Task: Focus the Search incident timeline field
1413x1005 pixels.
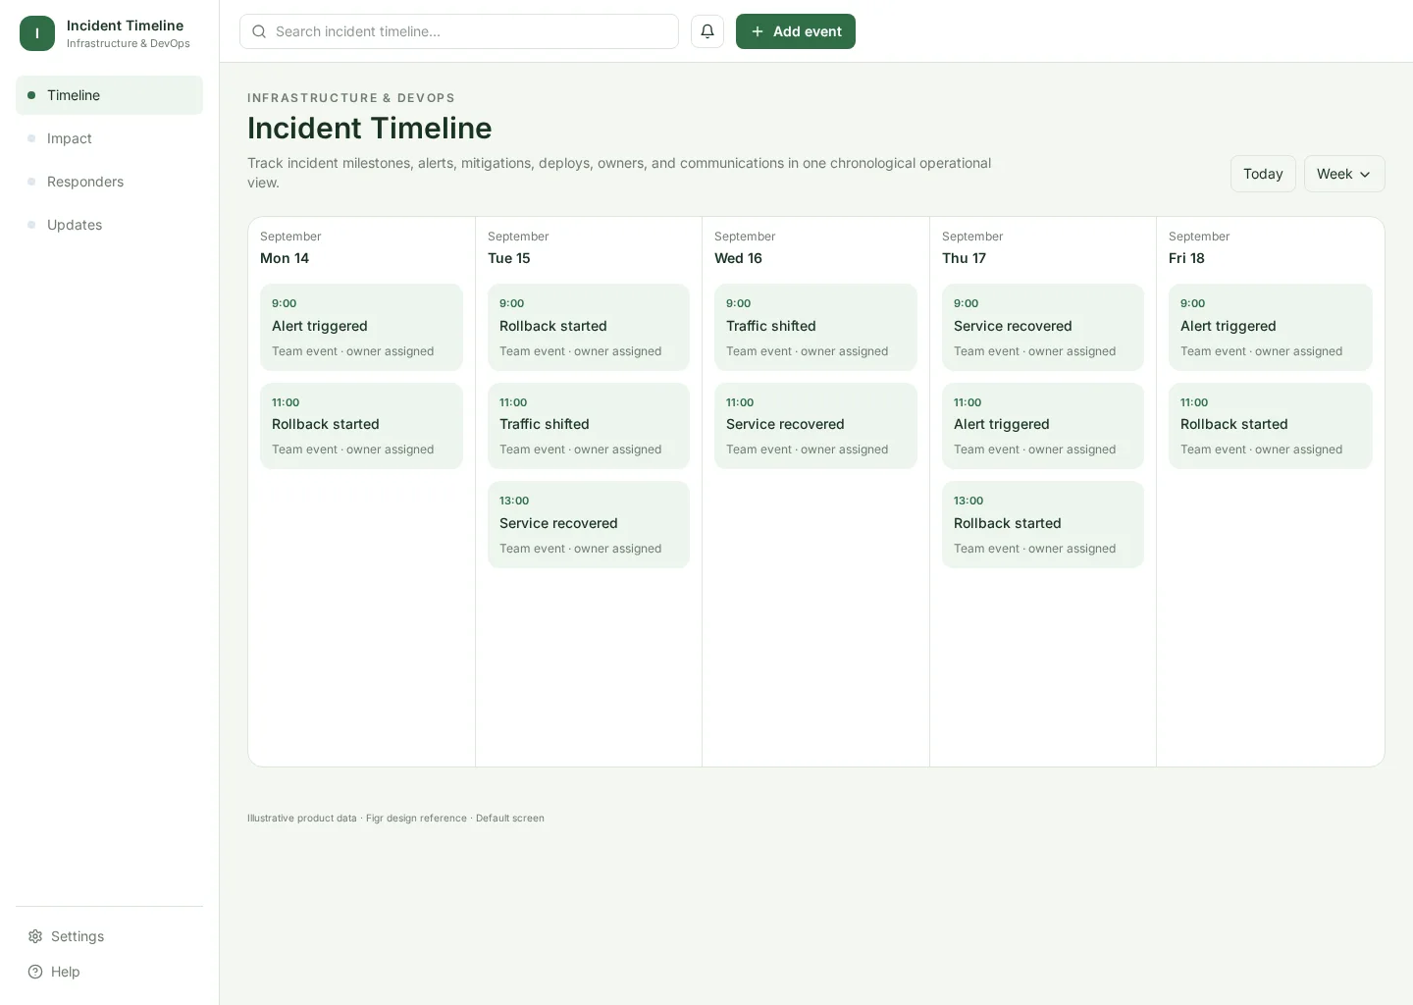Action: (x=459, y=31)
